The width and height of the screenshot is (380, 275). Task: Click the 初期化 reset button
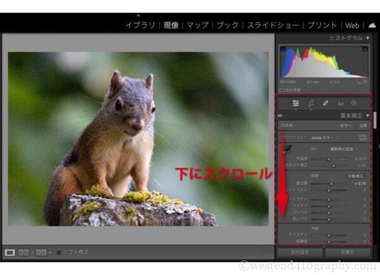(348, 252)
